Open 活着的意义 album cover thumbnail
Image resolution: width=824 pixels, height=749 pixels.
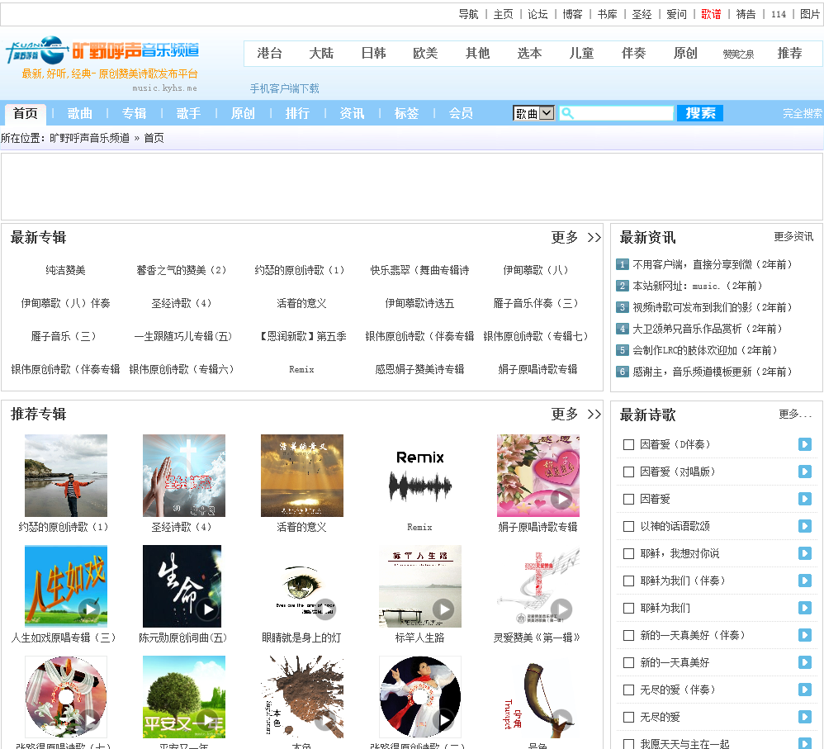pyautogui.click(x=301, y=475)
